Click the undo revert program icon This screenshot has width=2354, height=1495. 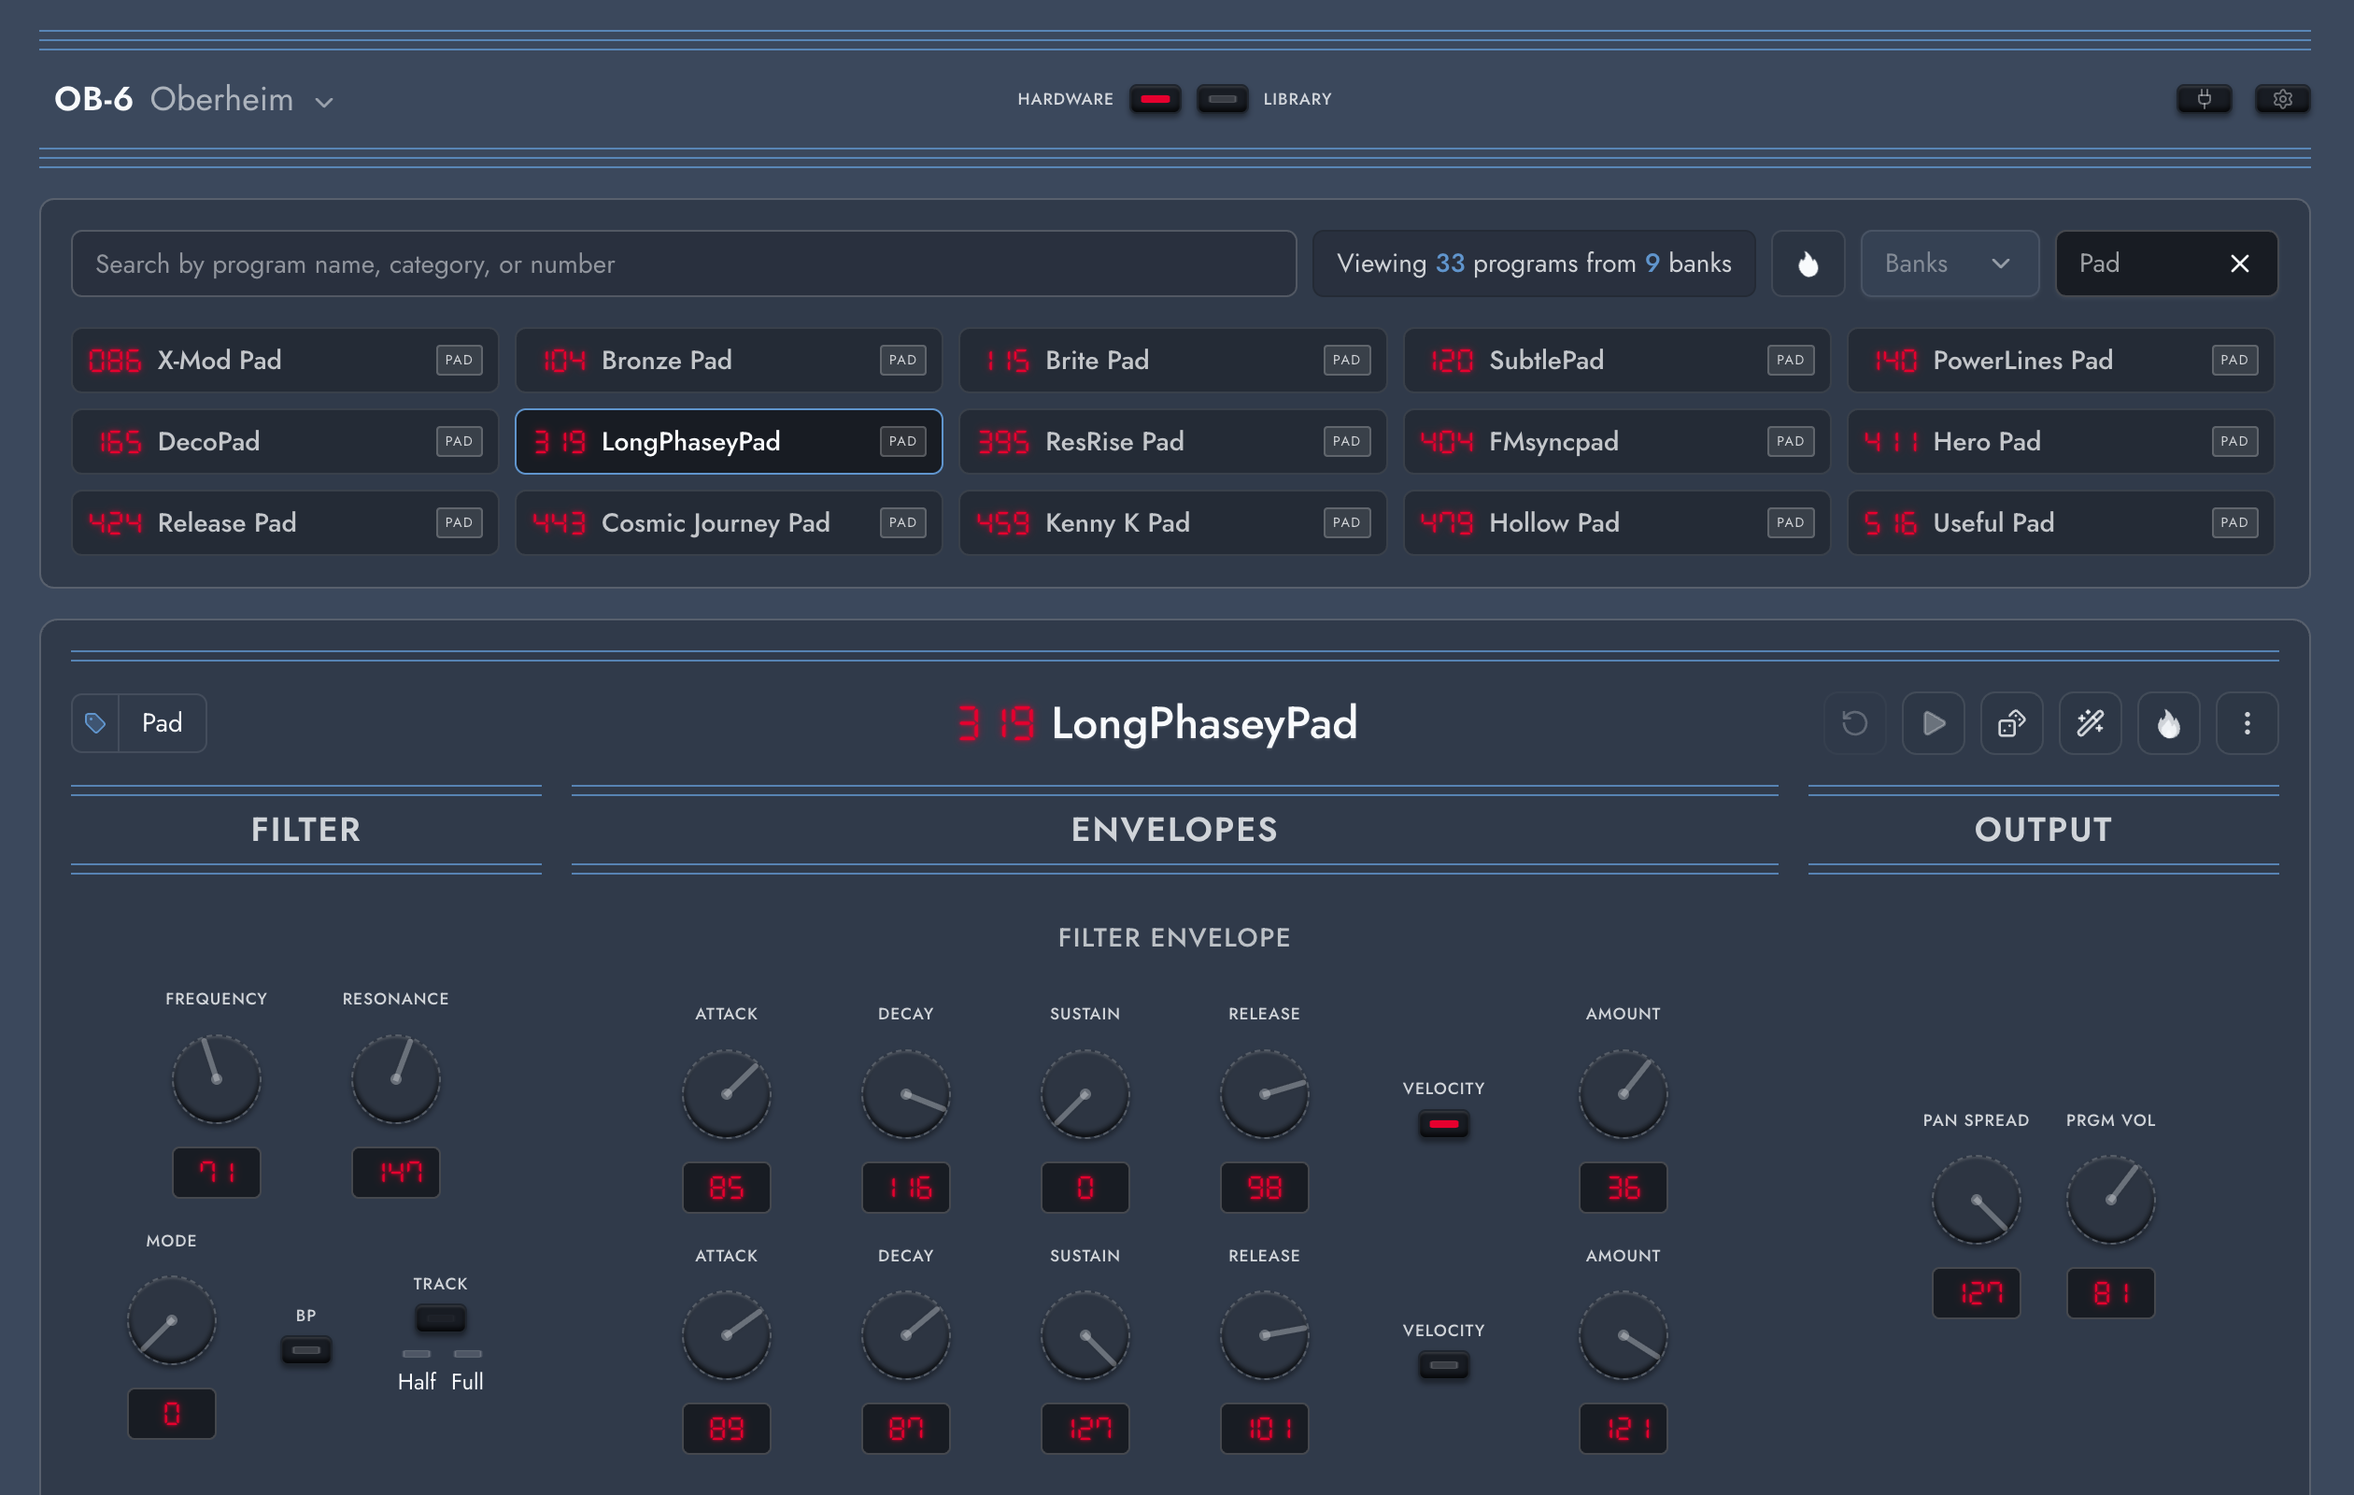1854,723
